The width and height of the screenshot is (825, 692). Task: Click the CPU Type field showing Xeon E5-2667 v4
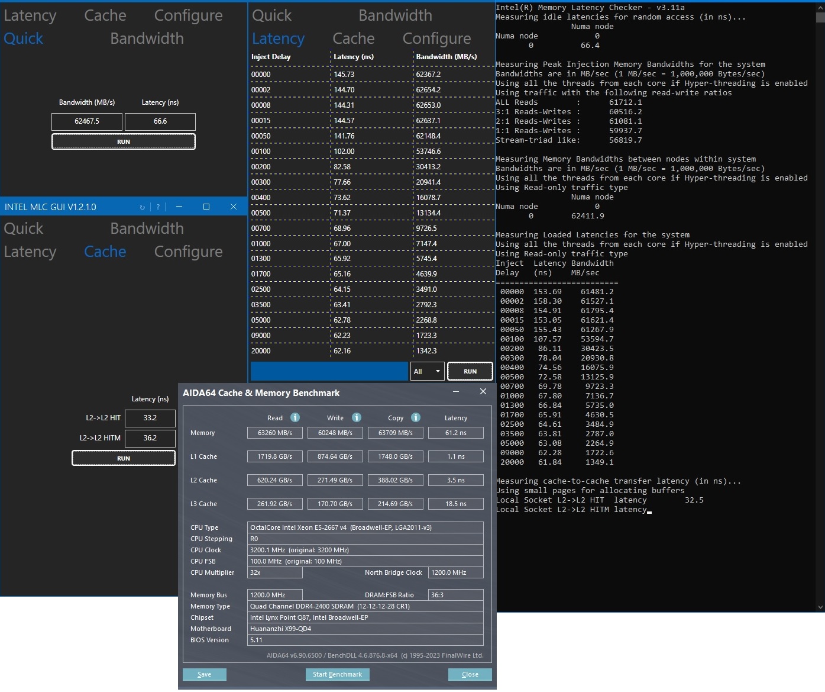click(365, 527)
